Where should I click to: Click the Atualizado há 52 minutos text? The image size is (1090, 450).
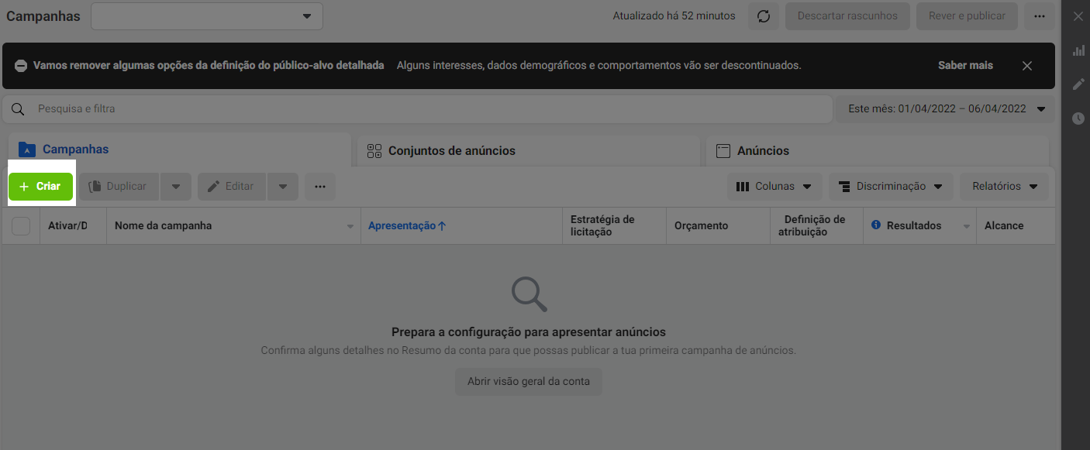coord(674,16)
